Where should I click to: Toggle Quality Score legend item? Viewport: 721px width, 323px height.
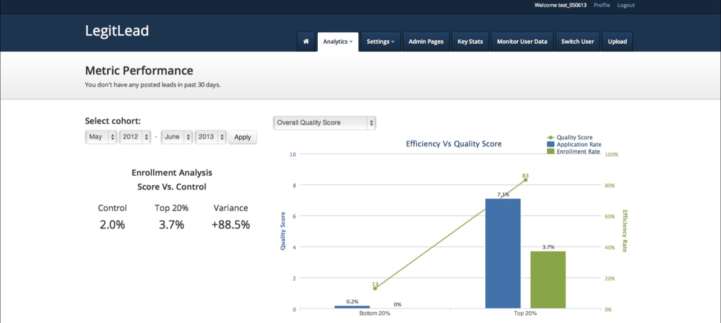point(570,137)
